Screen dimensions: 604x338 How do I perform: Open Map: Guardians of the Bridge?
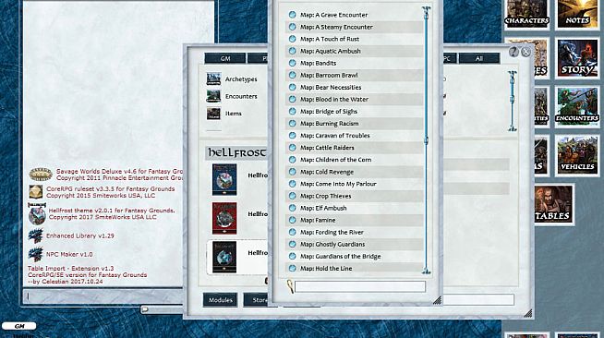[x=340, y=256]
